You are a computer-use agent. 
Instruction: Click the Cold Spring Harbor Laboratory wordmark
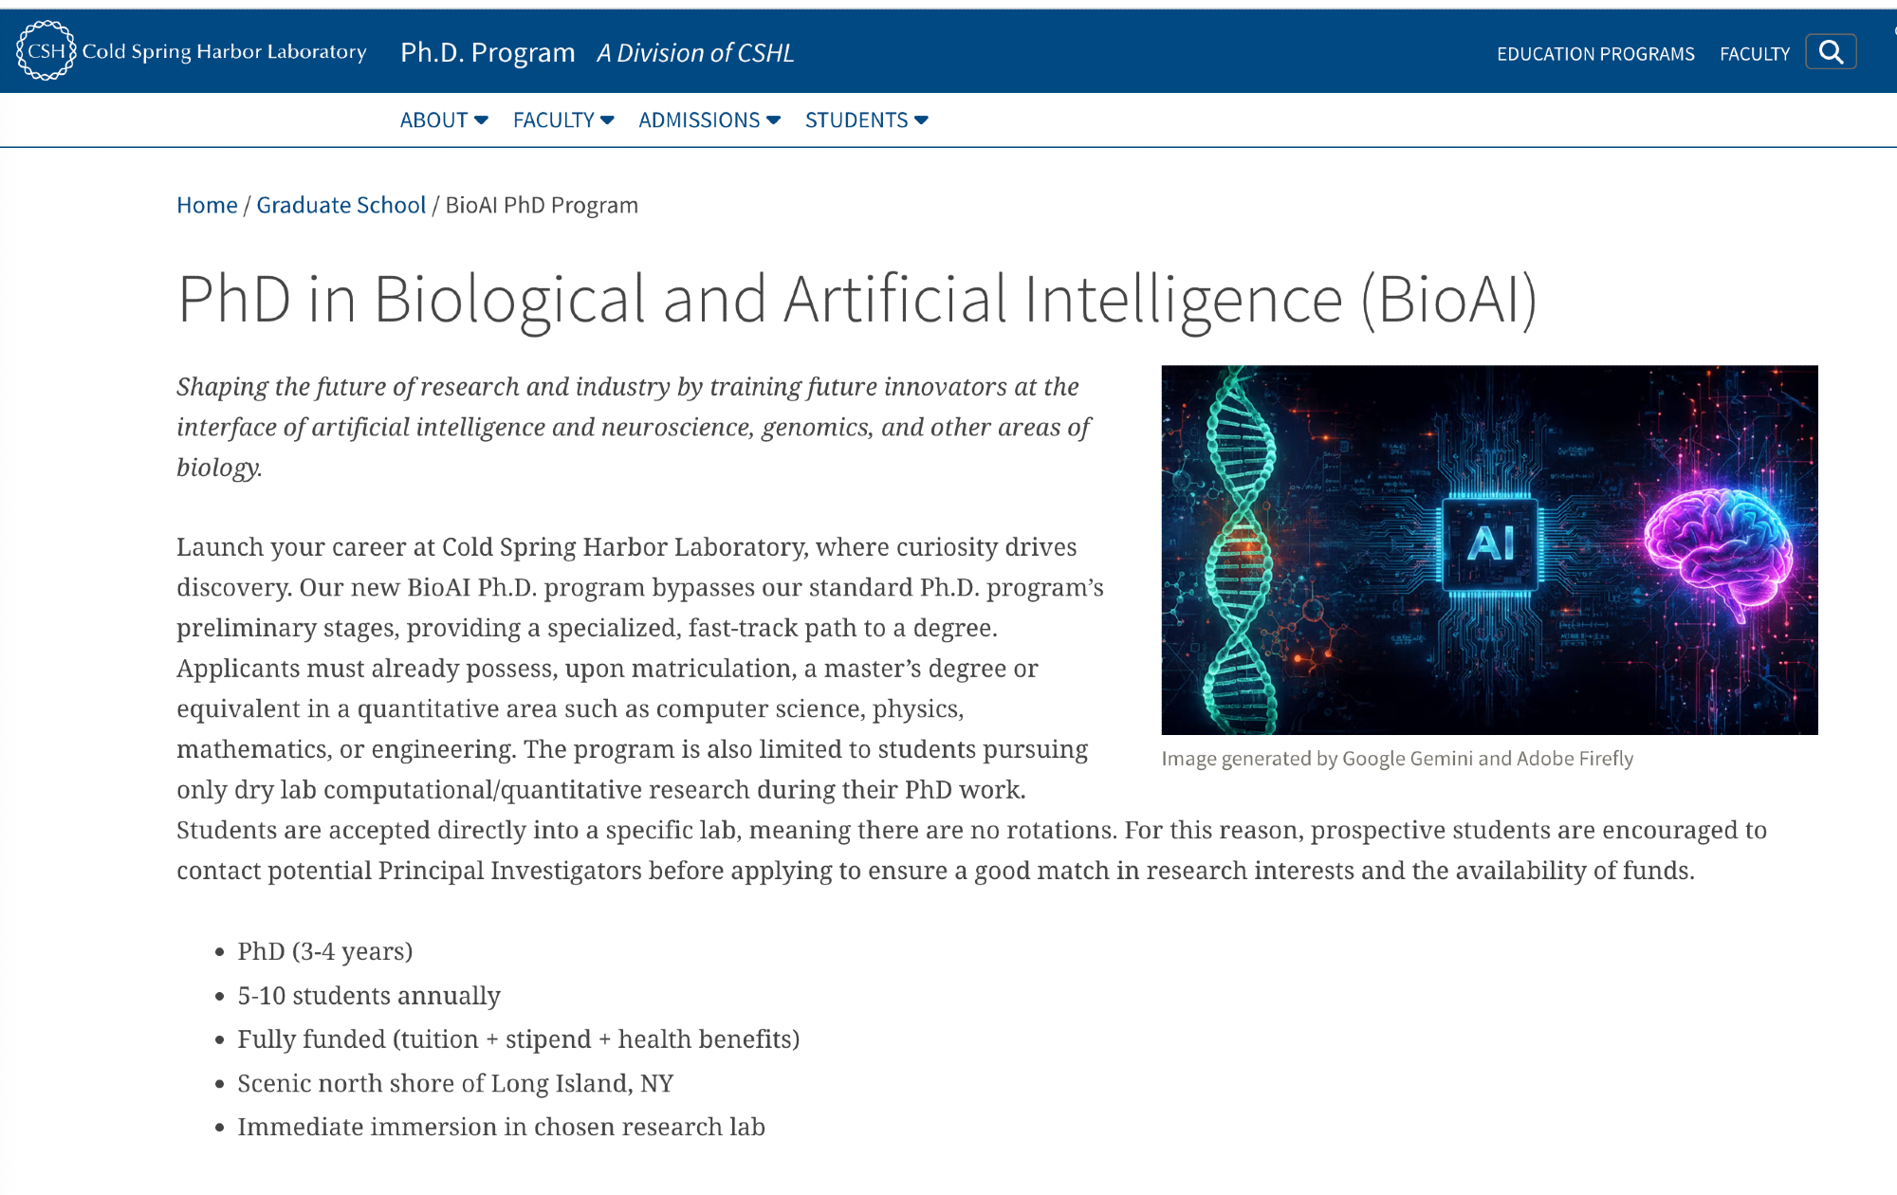point(224,52)
